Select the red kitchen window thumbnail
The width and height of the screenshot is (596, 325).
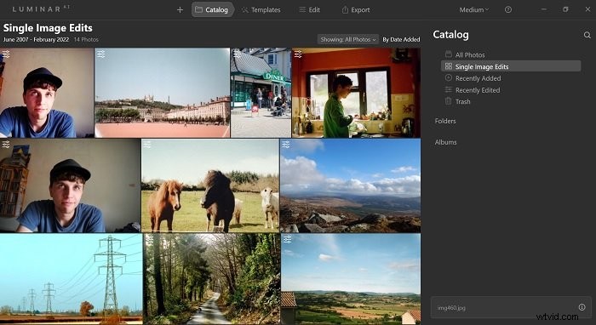[x=356, y=93]
